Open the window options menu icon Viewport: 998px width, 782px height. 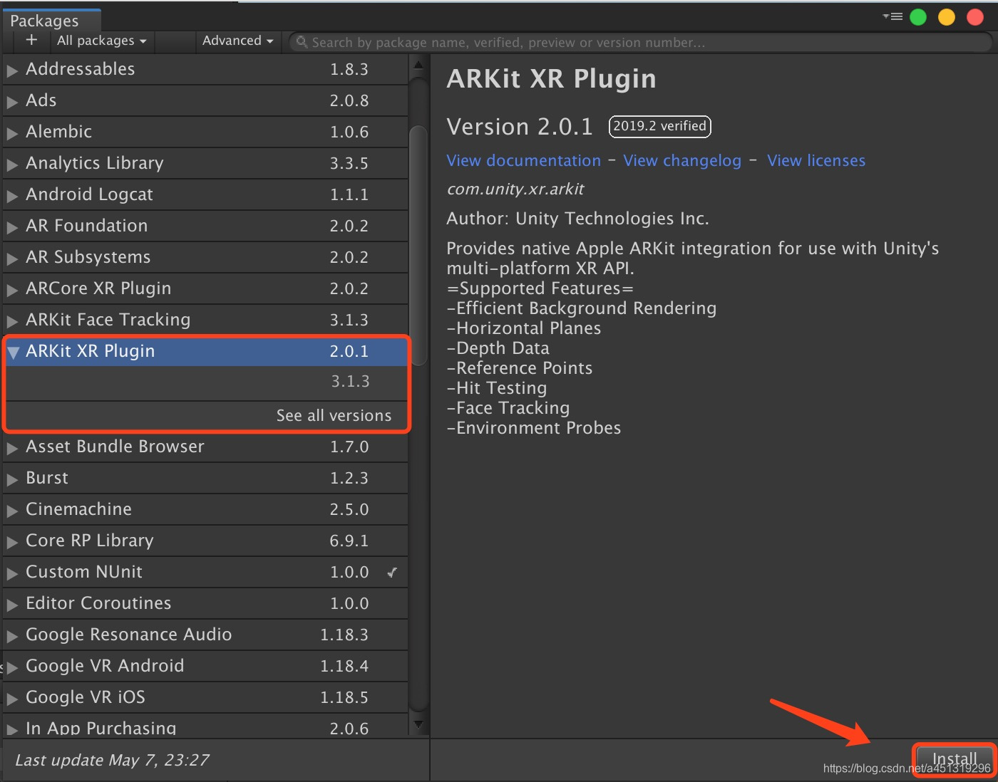892,16
